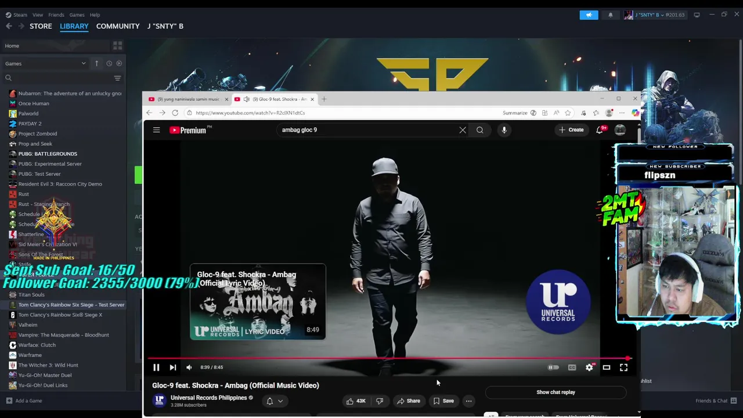The width and height of the screenshot is (743, 418).
Task: Open View menu in Steam
Action: click(x=38, y=15)
